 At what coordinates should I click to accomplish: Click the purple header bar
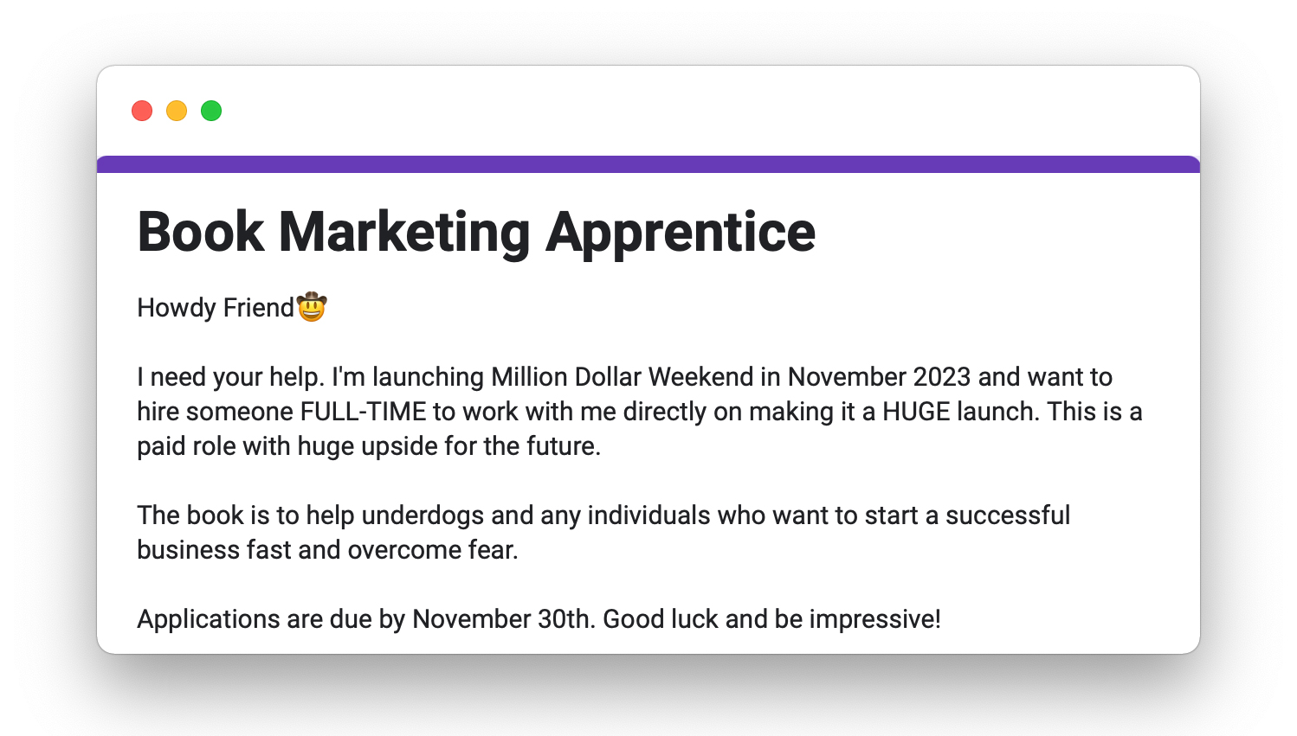(648, 164)
